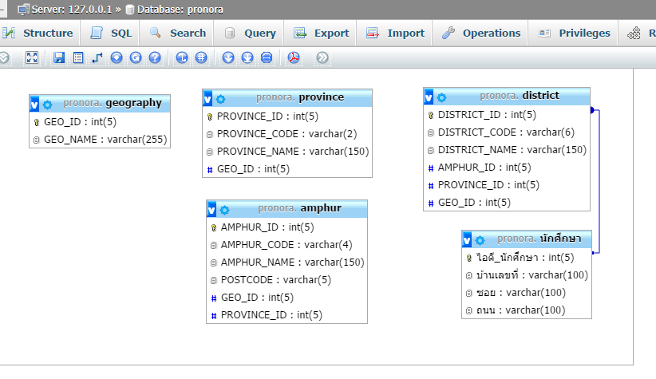Click the pronora.geography table header
This screenshot has height=379, width=656.
[x=113, y=103]
